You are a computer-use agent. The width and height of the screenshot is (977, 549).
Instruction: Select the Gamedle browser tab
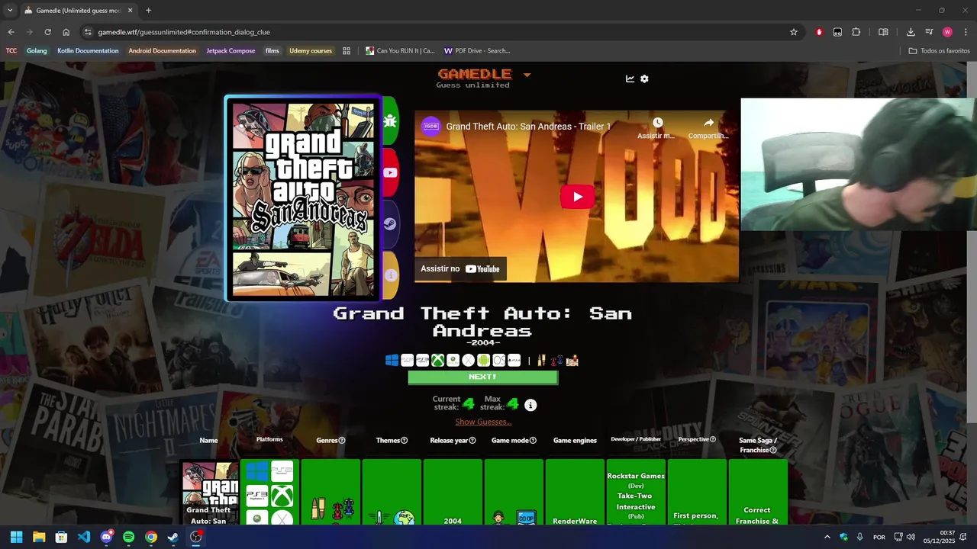coord(79,11)
